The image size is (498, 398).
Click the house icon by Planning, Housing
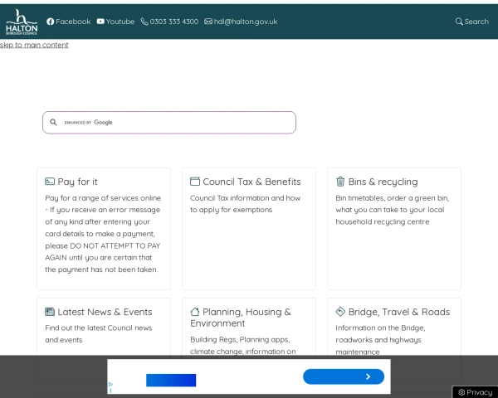click(195, 312)
